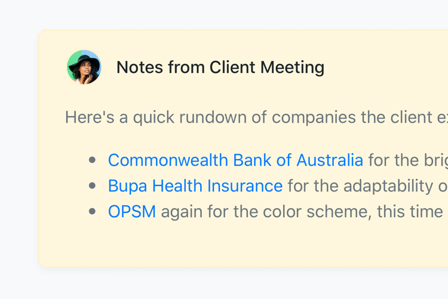Follow the Bupa Health Insurance link
448x299 pixels.
[x=195, y=186]
